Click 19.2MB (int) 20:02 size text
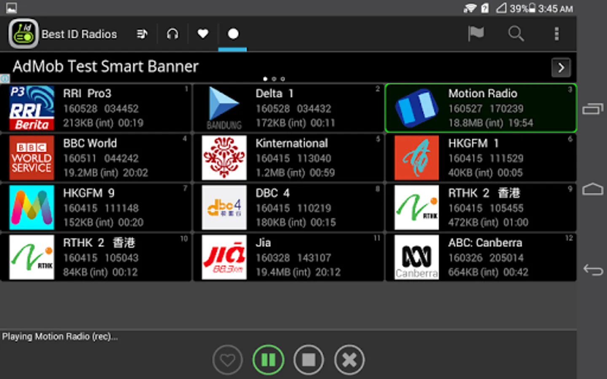 [105, 173]
